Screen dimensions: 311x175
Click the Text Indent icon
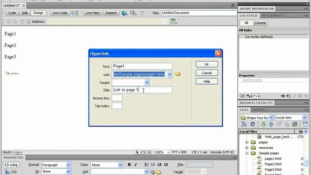coord(166,164)
